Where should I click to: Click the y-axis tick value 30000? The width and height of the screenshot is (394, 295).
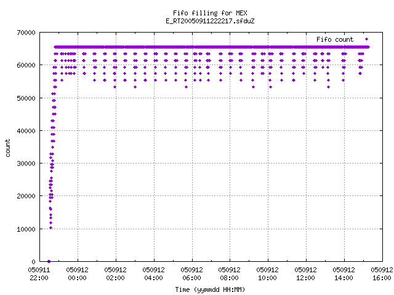click(26, 163)
